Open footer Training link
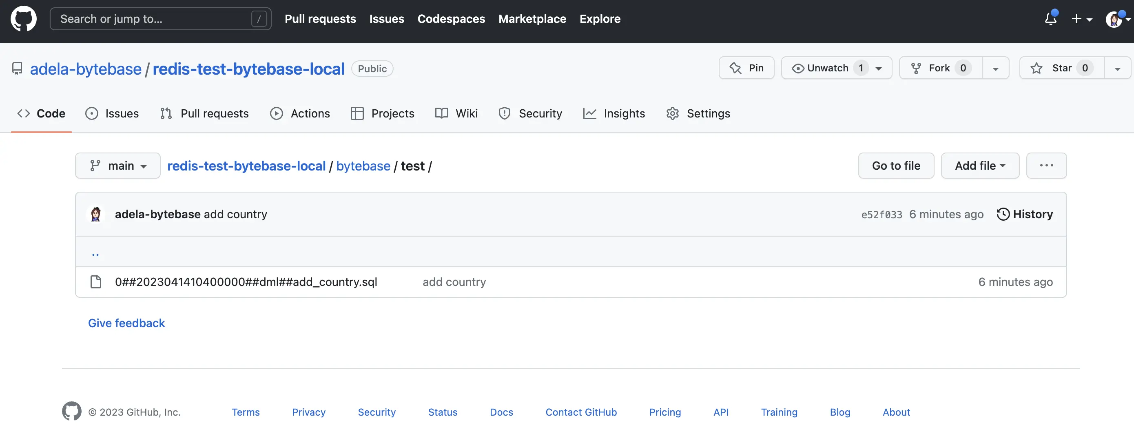1134x434 pixels. [779, 412]
